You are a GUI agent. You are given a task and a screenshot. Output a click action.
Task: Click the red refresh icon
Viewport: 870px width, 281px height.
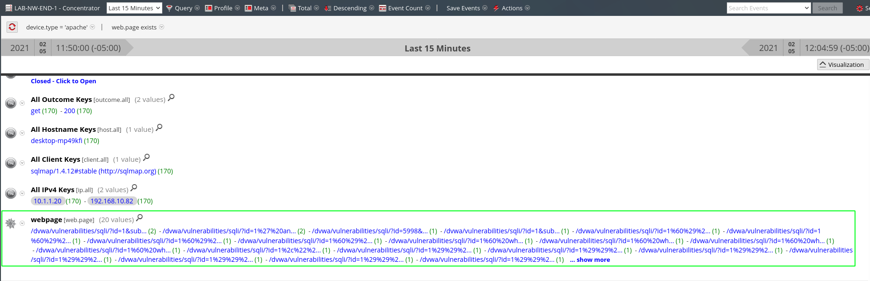click(x=12, y=27)
